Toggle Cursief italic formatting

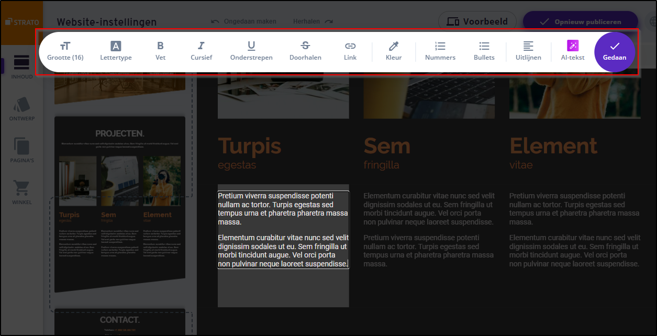coord(201,51)
